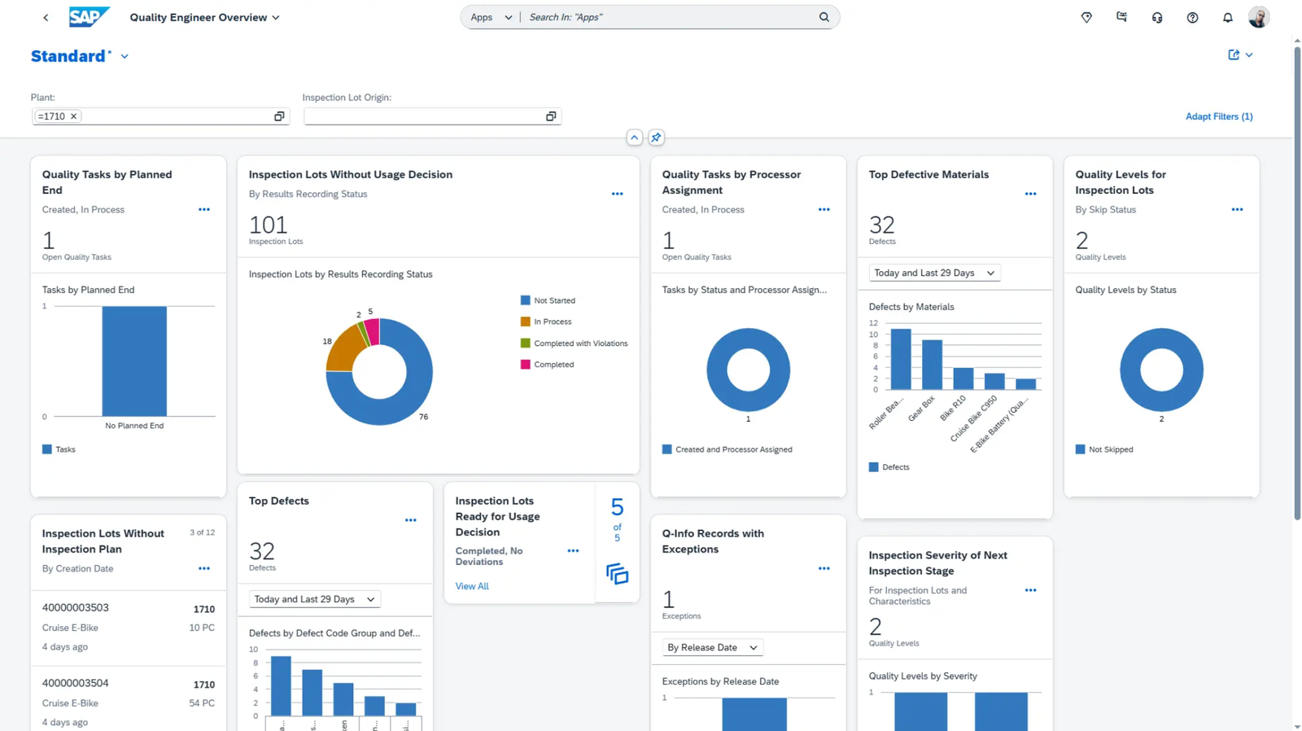Click the In Process orange legend swatch
Screen dimensions: 1302x731
pyautogui.click(x=525, y=322)
